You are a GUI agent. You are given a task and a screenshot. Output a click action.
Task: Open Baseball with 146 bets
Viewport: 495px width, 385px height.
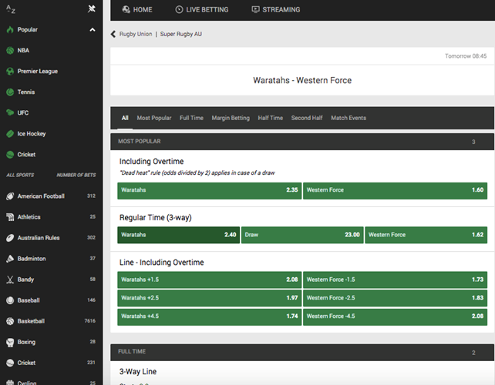[x=51, y=300]
